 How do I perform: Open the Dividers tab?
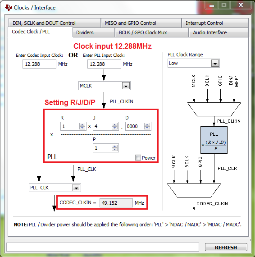click(x=94, y=32)
